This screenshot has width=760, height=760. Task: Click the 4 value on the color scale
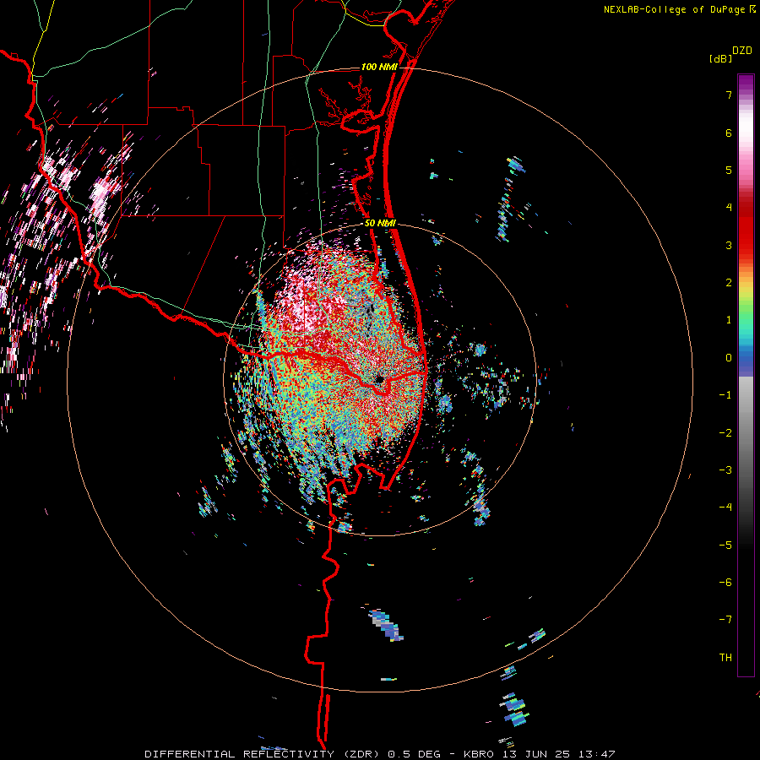click(729, 208)
